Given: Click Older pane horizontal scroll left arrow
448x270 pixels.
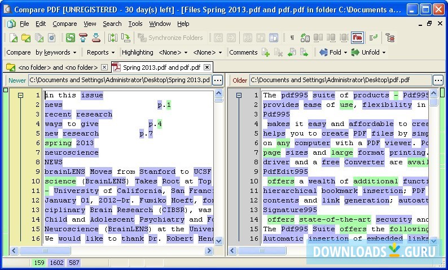Looking at the screenshot, I should click(232, 251).
